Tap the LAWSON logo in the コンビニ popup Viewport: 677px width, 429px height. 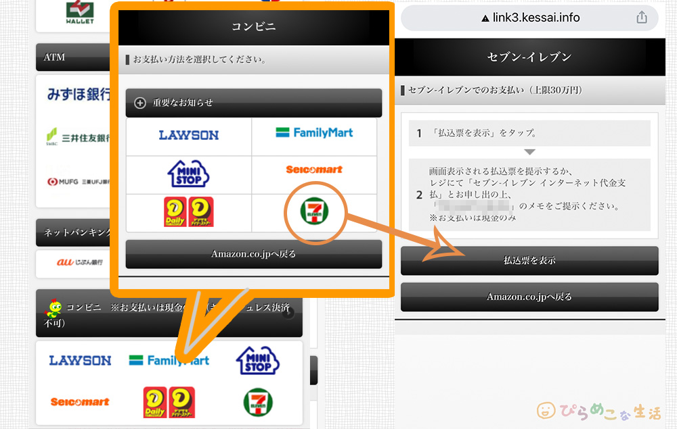(x=189, y=135)
